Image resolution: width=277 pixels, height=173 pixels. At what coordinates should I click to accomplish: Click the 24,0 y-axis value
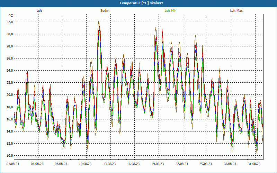click(x=10, y=71)
